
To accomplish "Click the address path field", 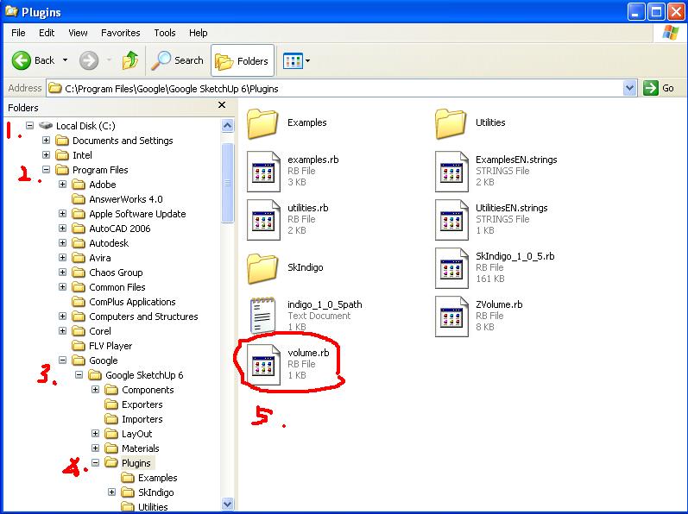I will pos(335,89).
